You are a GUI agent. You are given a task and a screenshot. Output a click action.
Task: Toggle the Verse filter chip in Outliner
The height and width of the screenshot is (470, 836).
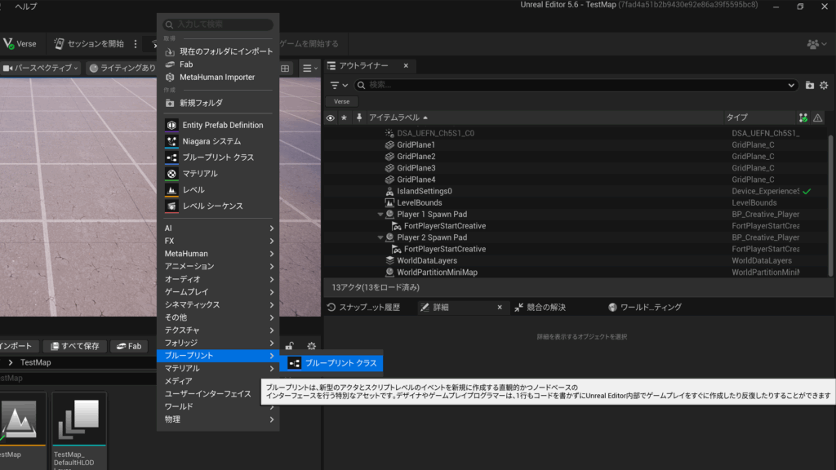[x=342, y=102]
